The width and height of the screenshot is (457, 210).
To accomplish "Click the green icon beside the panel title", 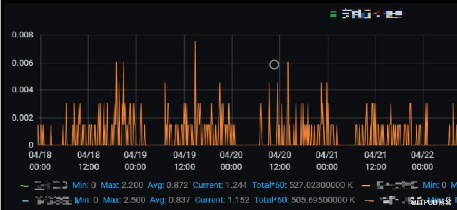I will click(x=333, y=14).
